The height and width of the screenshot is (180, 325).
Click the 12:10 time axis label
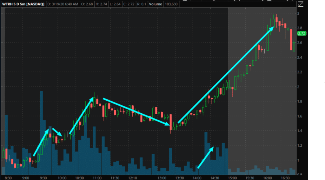pyautogui.click(x=132, y=178)
